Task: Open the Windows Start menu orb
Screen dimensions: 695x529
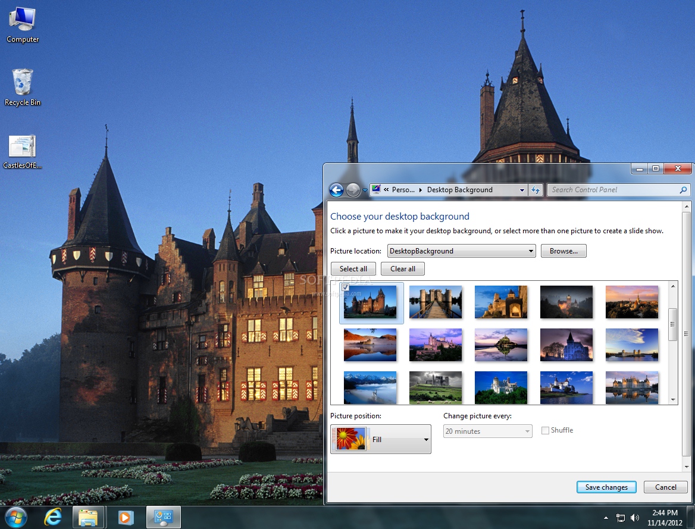Action: tap(17, 517)
